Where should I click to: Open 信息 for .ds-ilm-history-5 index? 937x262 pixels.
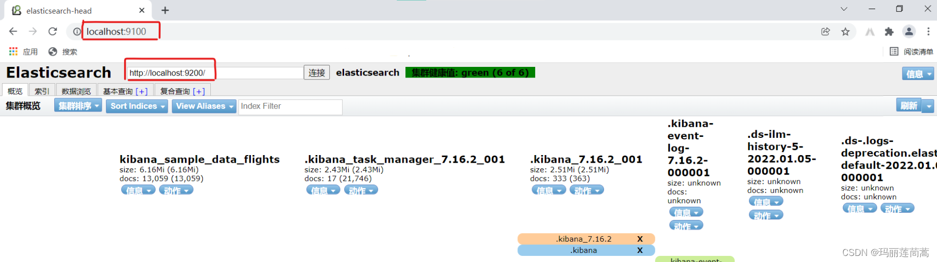(x=766, y=202)
